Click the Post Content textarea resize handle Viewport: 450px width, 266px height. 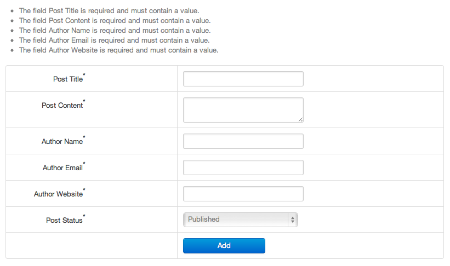[300, 119]
